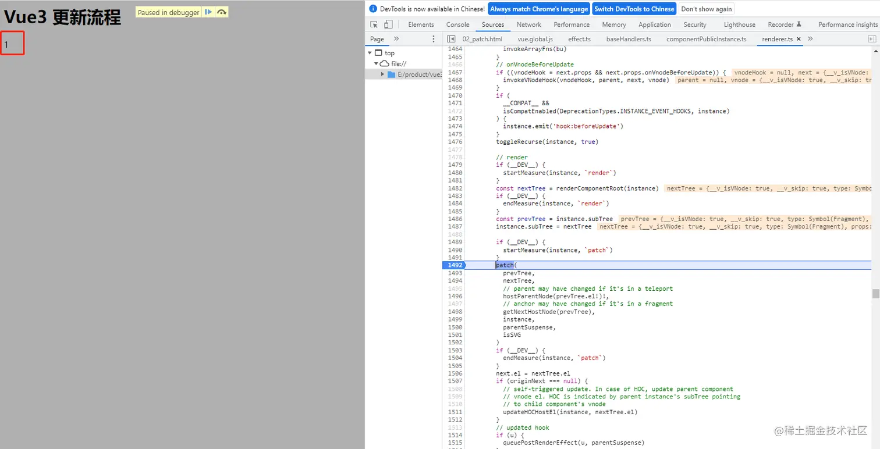This screenshot has width=880, height=449.
Task: Step over next function call in overlay
Action: tap(222, 12)
